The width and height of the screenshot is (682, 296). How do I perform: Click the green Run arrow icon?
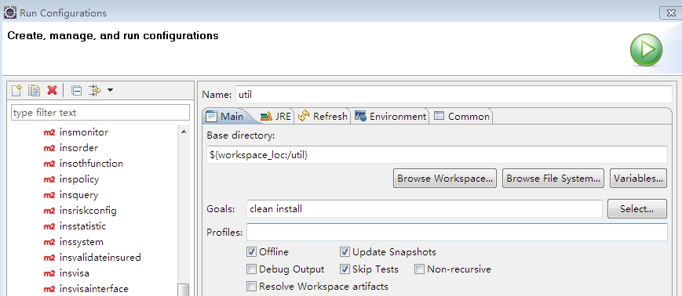point(647,50)
